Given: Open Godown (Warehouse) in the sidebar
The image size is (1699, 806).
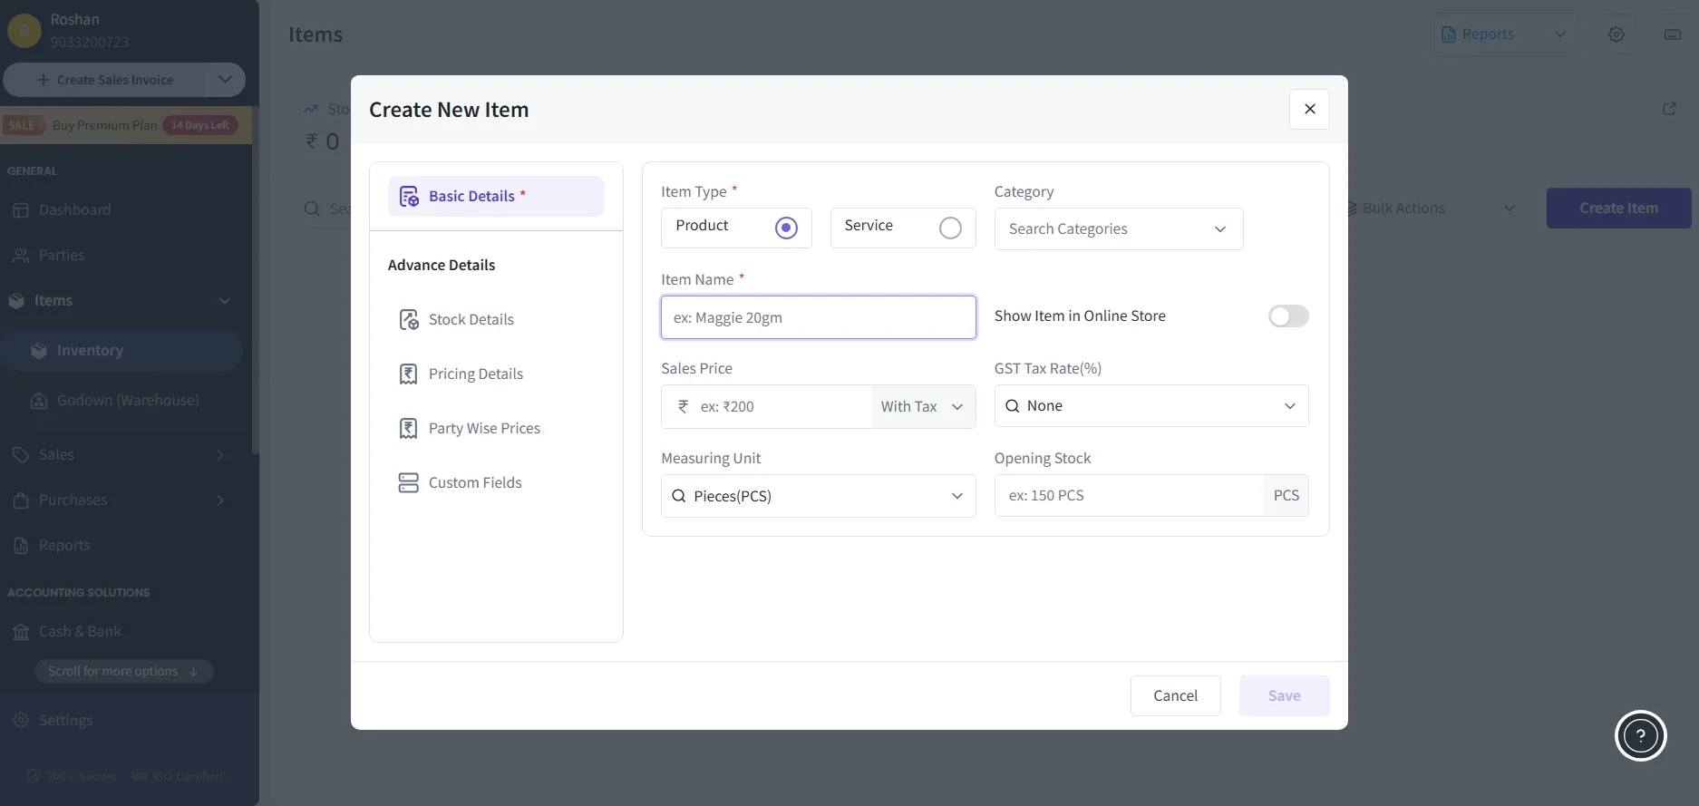Looking at the screenshot, I should (x=128, y=400).
